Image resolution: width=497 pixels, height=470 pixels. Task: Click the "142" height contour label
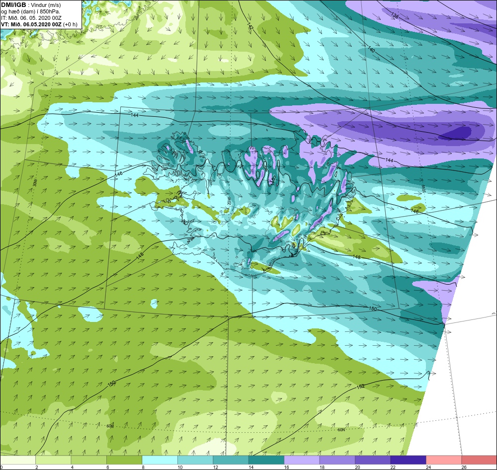coord(250,26)
